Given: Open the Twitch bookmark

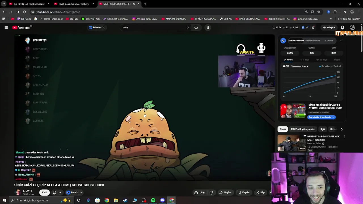Looking at the screenshot, I should point(24,19).
